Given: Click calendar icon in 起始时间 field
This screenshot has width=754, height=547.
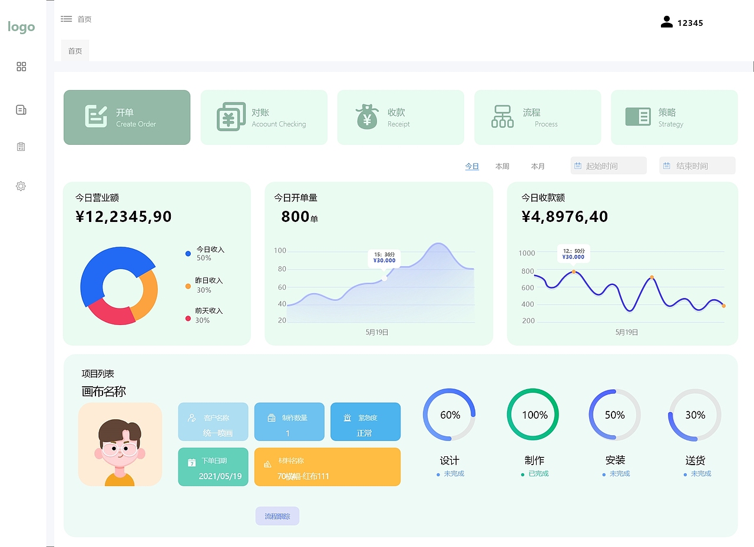Looking at the screenshot, I should pyautogui.click(x=578, y=166).
